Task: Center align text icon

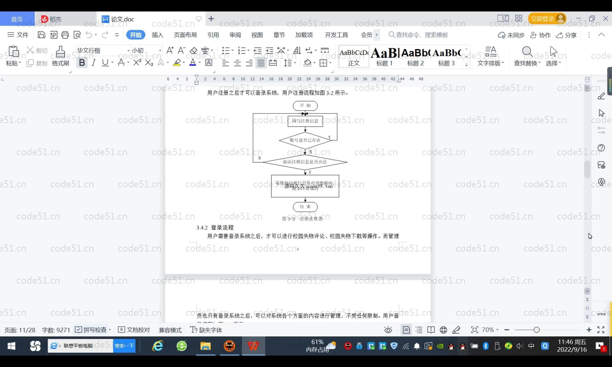Action: (x=237, y=63)
